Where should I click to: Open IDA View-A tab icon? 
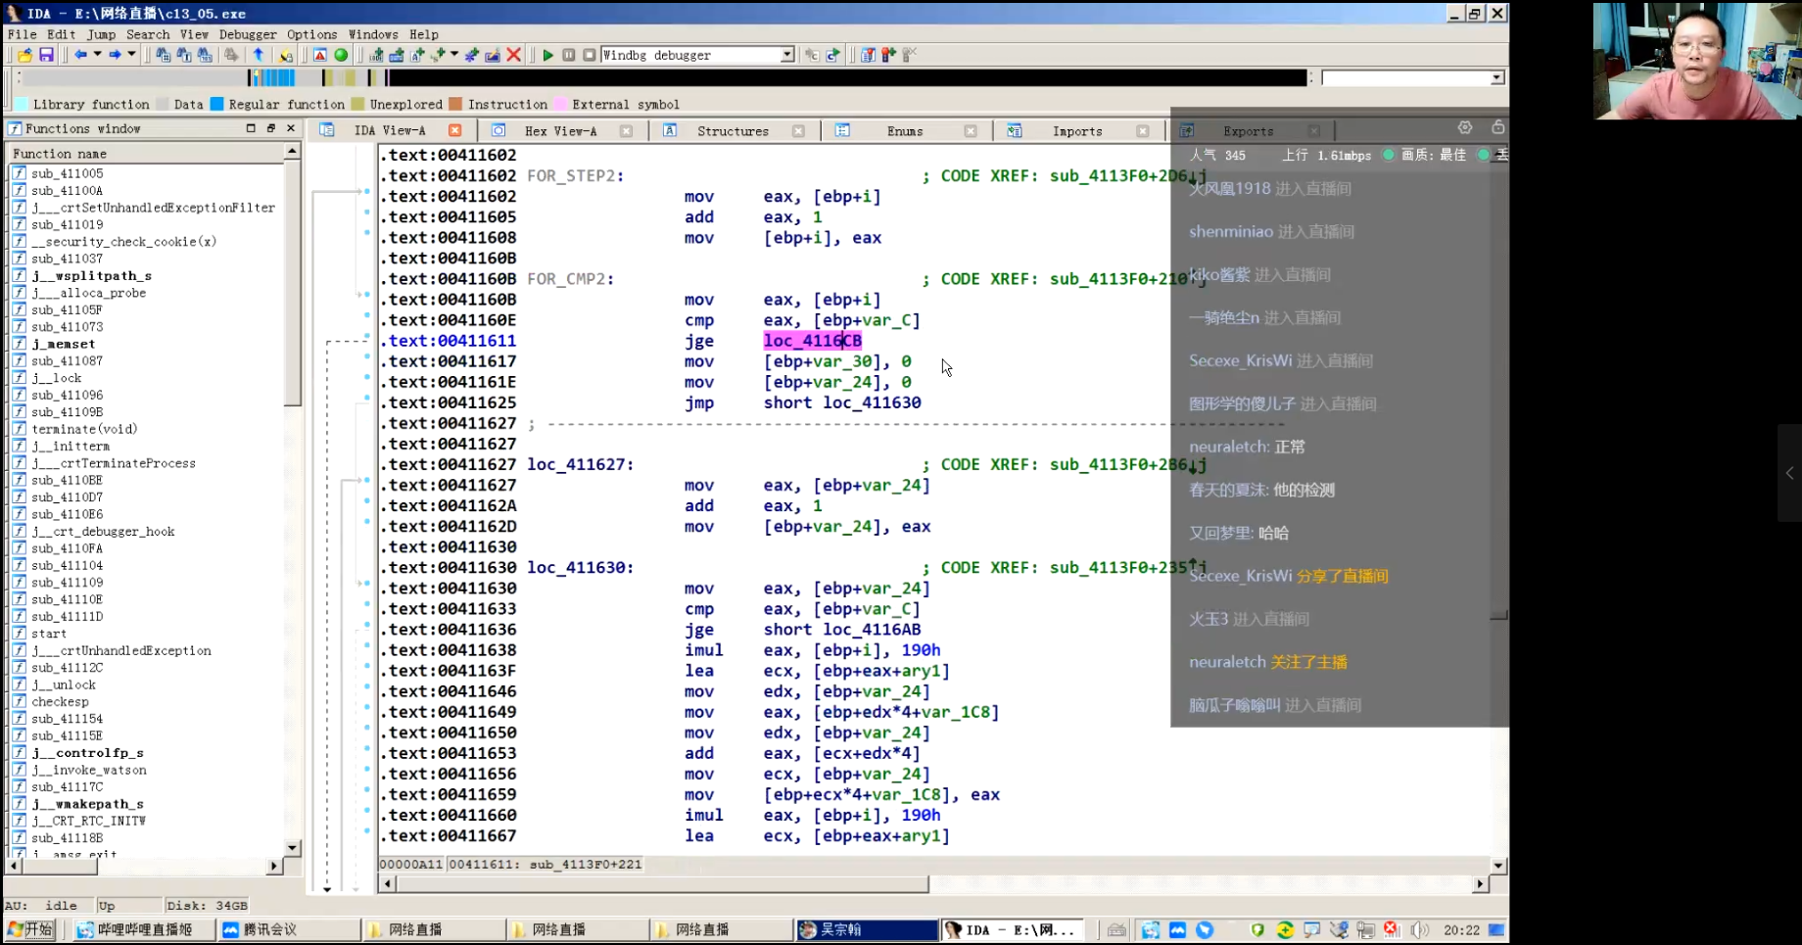point(327,130)
